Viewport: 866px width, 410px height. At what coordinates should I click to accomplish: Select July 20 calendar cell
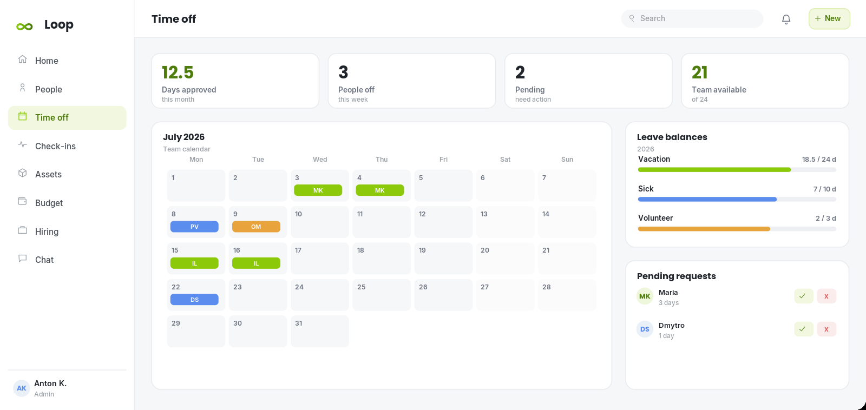coord(505,258)
